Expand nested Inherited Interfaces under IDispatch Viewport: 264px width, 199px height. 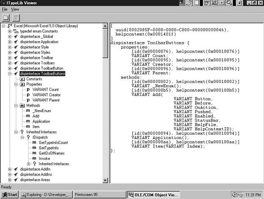tap(28, 164)
